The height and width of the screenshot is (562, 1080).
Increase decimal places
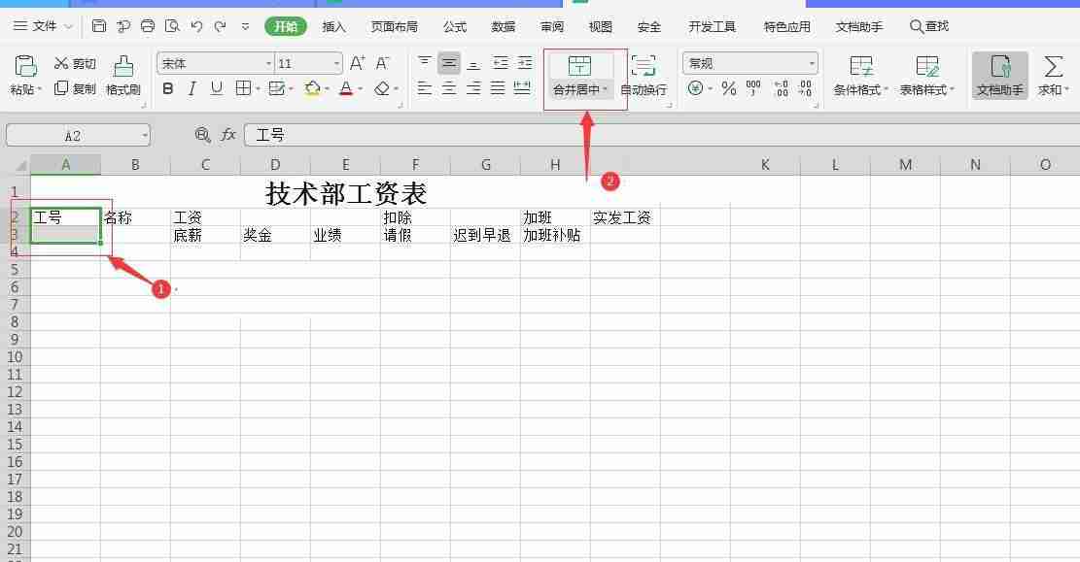tap(781, 88)
